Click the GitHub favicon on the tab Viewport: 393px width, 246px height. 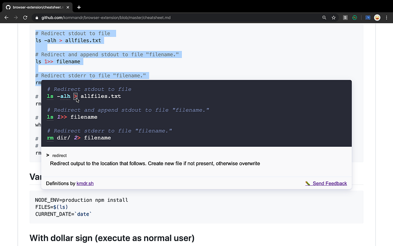tap(8, 7)
